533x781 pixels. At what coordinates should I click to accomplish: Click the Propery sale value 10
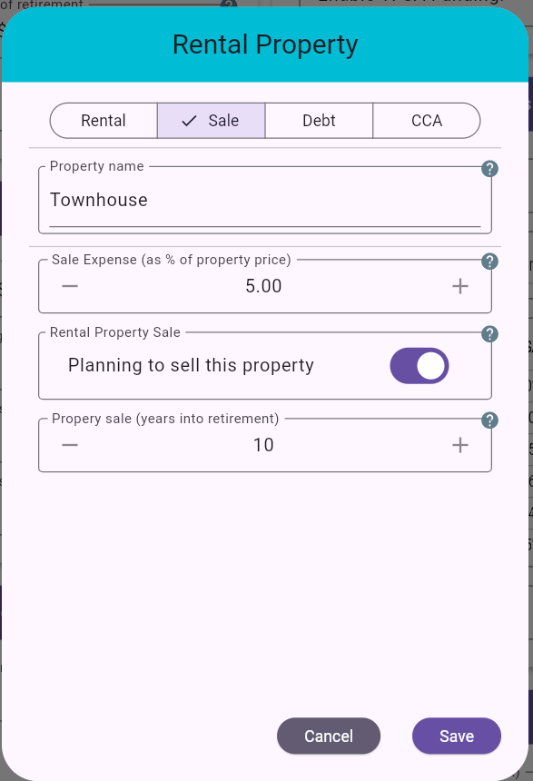[264, 445]
